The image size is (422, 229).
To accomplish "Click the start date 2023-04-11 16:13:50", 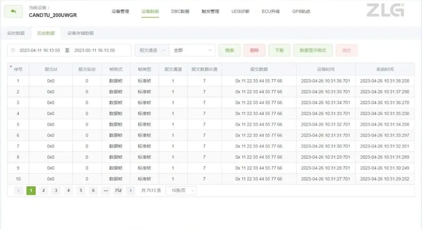I will [39, 50].
